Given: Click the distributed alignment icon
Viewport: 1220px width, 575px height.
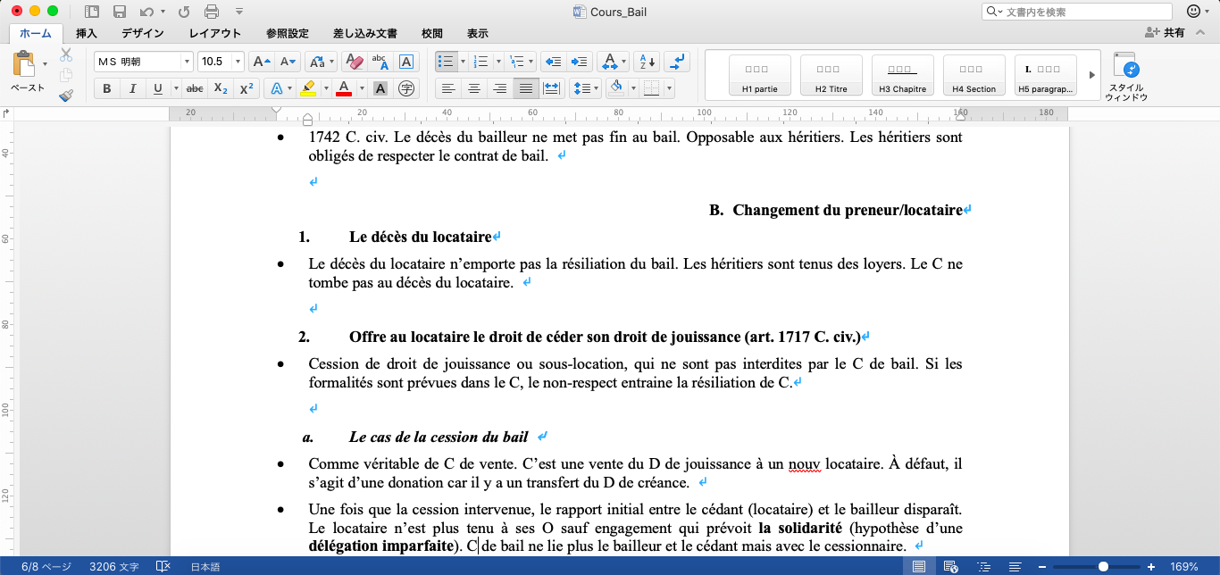Looking at the screenshot, I should pos(552,88).
